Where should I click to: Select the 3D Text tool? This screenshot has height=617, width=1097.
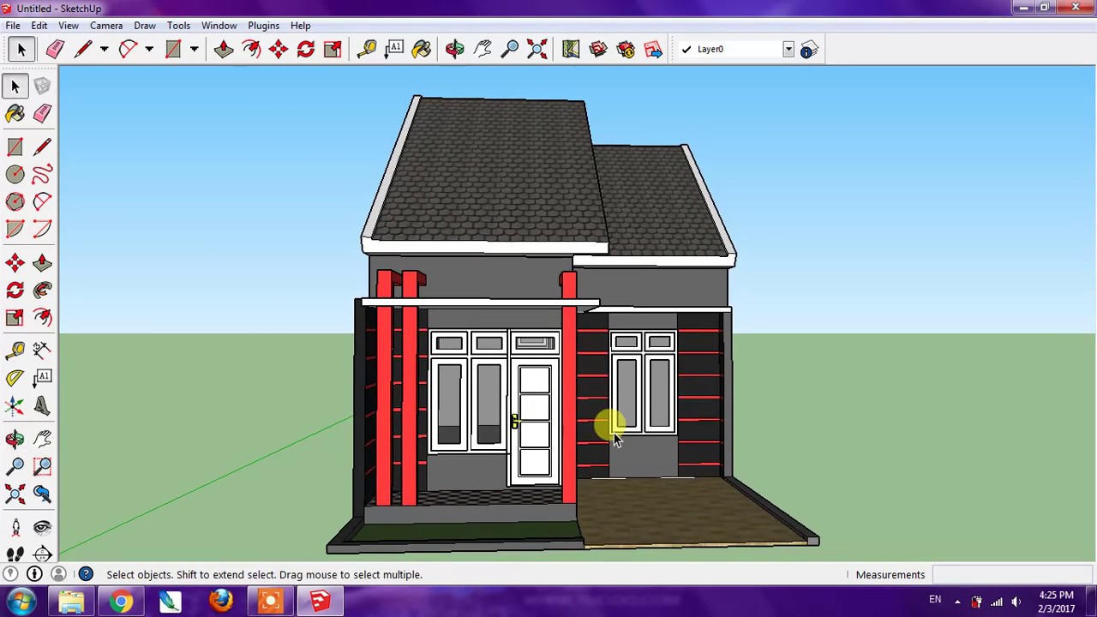[x=42, y=405]
